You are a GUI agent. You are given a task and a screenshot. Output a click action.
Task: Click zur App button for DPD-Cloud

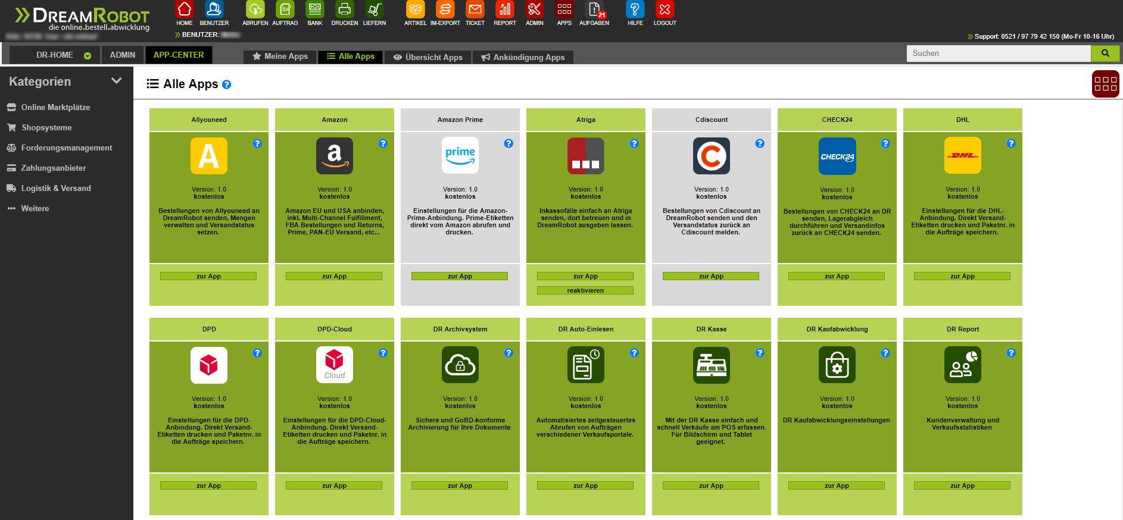pyautogui.click(x=334, y=485)
